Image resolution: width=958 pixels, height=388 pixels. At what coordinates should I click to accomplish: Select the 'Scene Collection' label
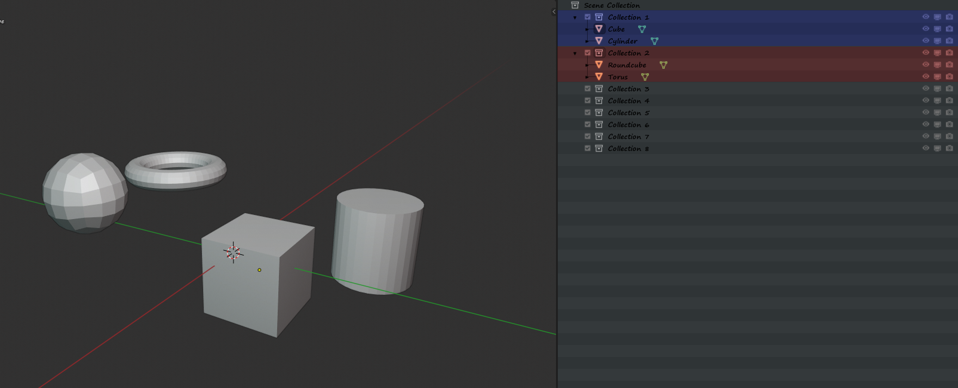(612, 5)
